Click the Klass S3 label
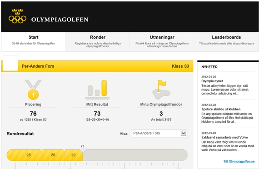259x169 pixels. [180, 66]
